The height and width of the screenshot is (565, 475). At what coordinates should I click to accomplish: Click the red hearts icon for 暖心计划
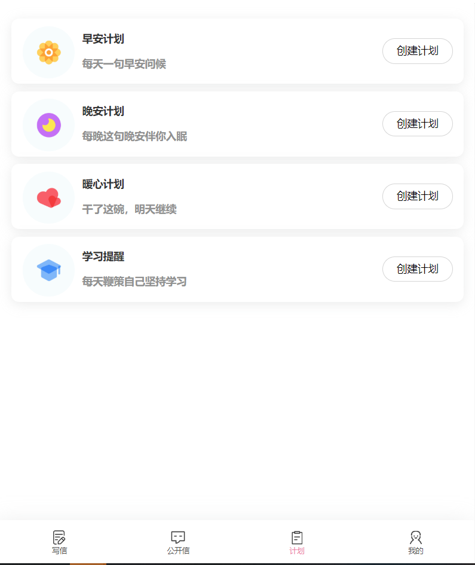pyautogui.click(x=48, y=197)
